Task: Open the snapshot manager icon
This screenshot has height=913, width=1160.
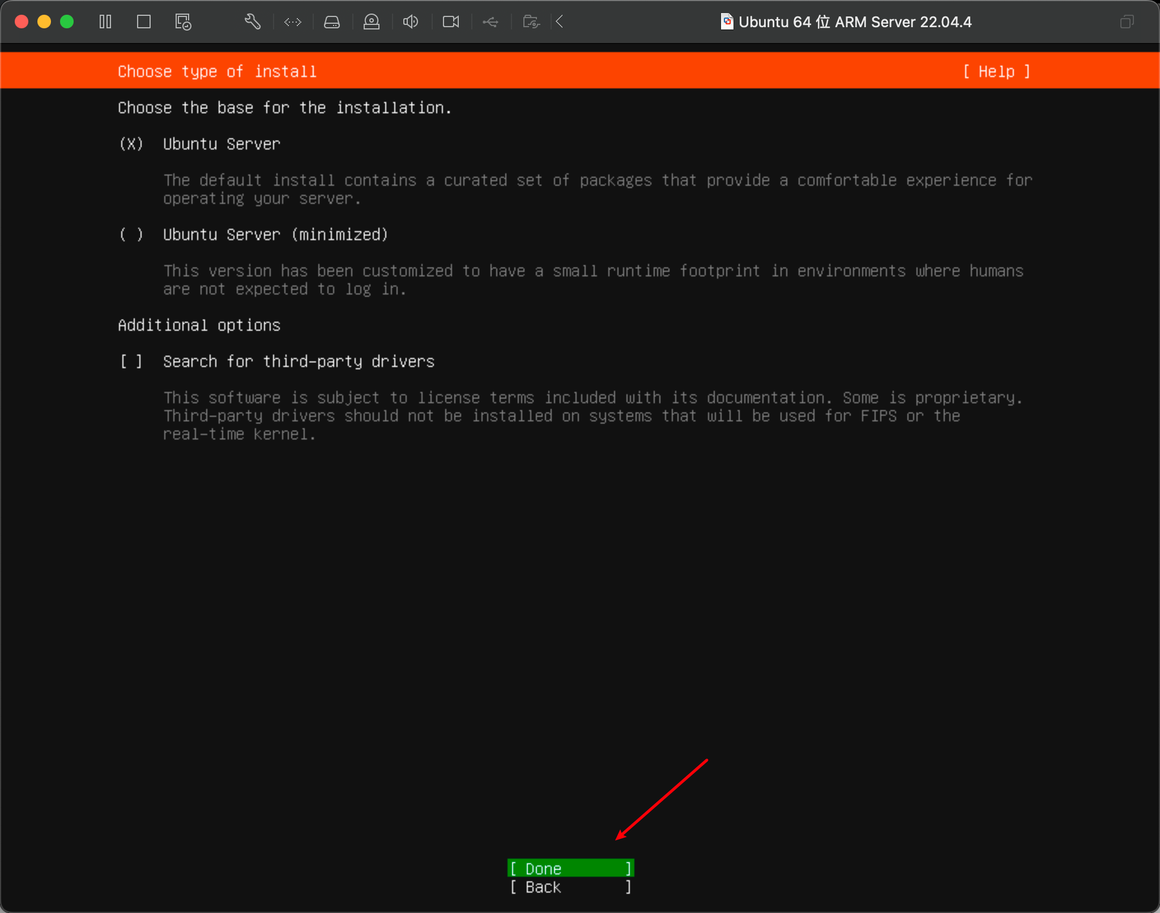Action: [183, 22]
